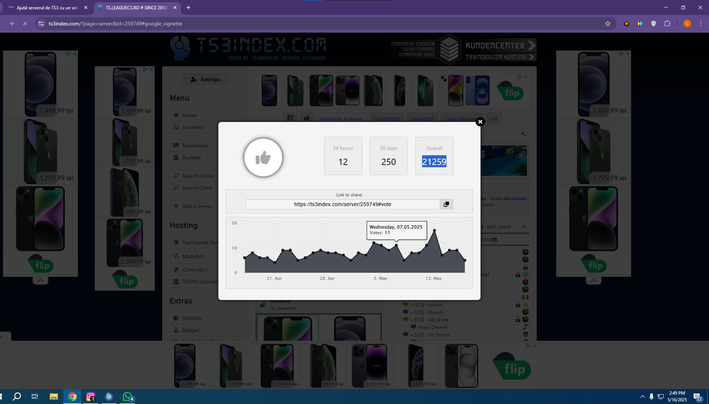
Task: Stop page loading button
Action: [x=25, y=24]
